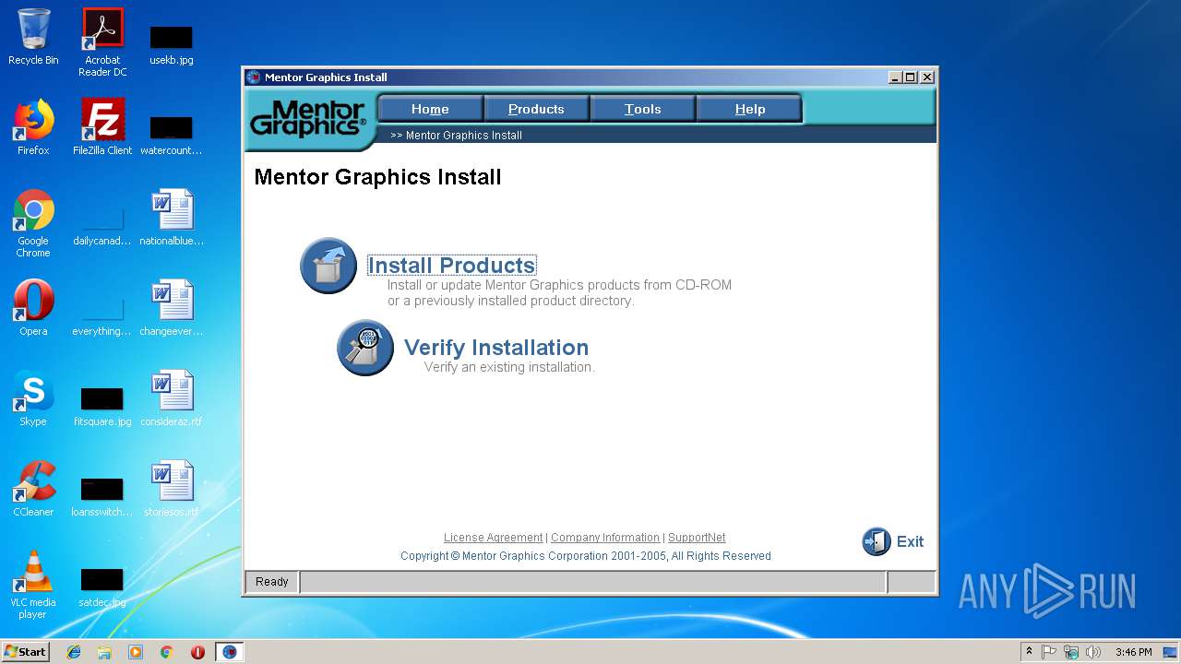Select the fitsquare.jpg file
Image resolution: width=1181 pixels, height=664 pixels.
(x=102, y=406)
